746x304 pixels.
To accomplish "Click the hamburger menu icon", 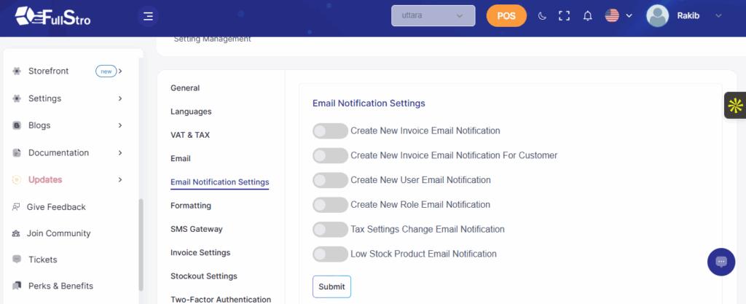I will (148, 16).
